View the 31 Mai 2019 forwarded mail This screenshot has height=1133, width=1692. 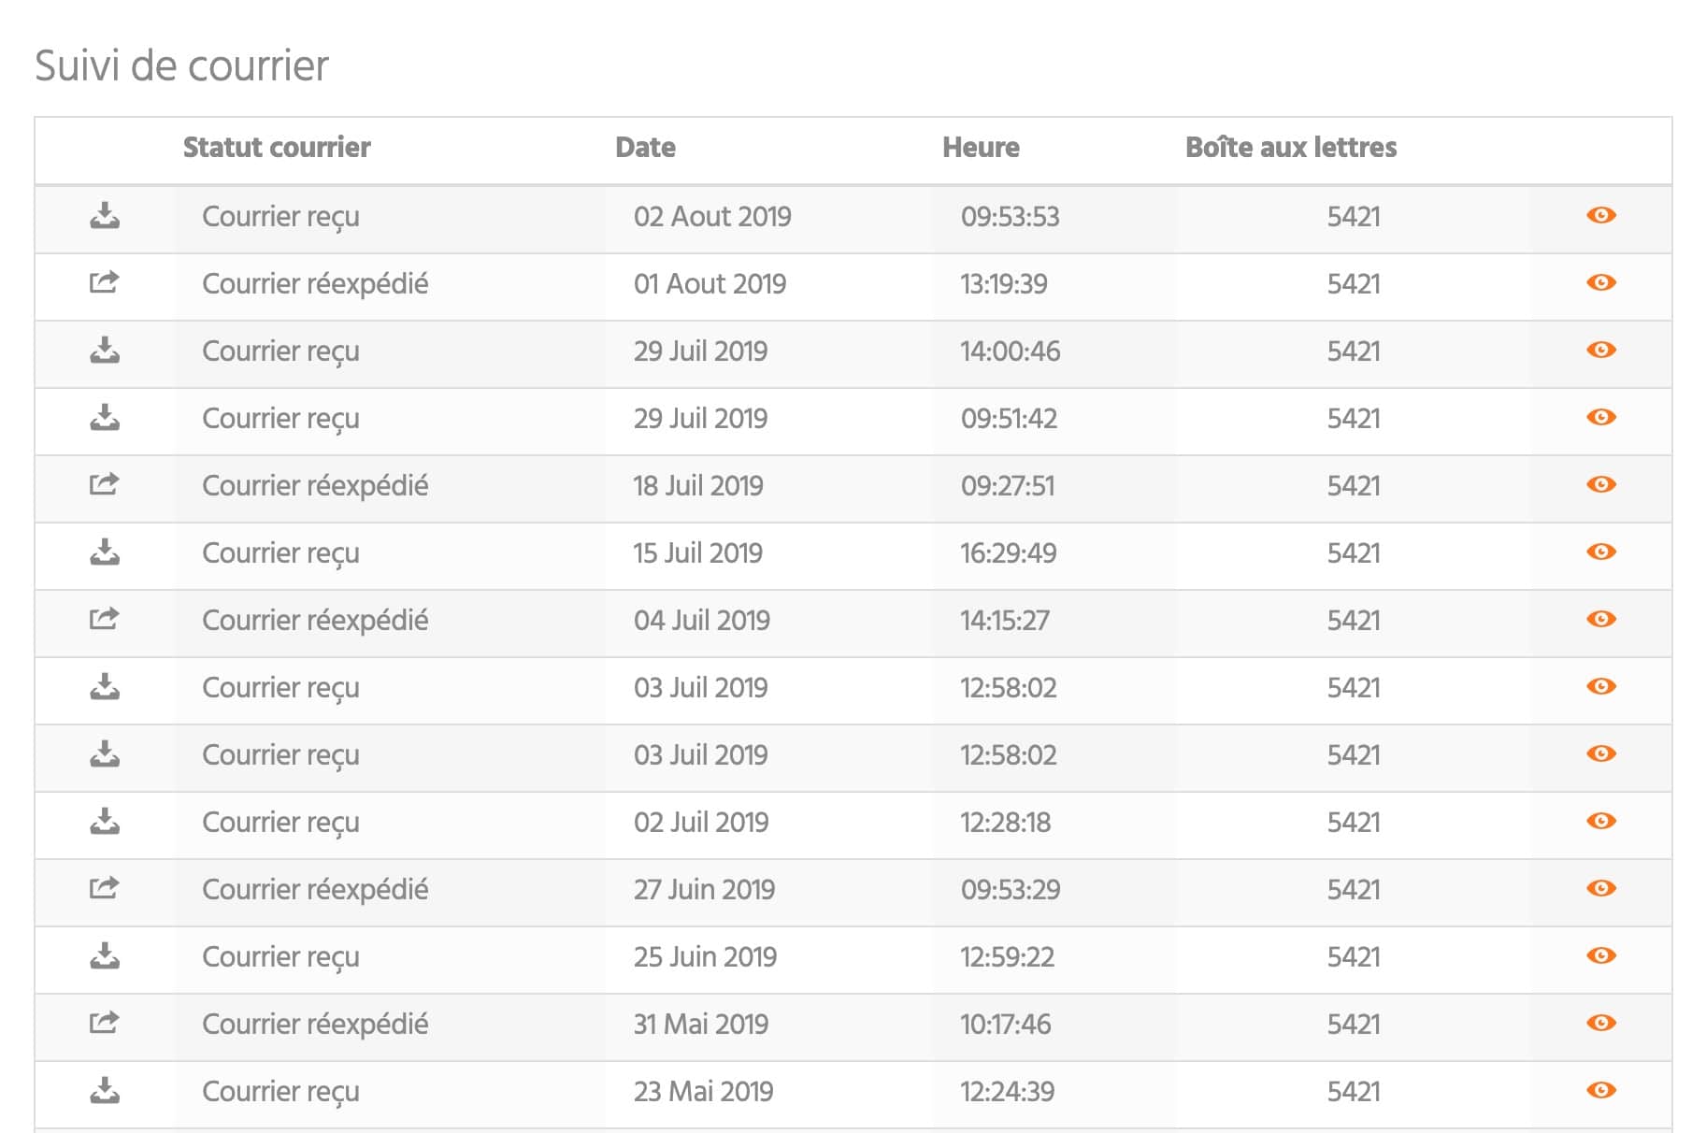click(x=1600, y=1024)
